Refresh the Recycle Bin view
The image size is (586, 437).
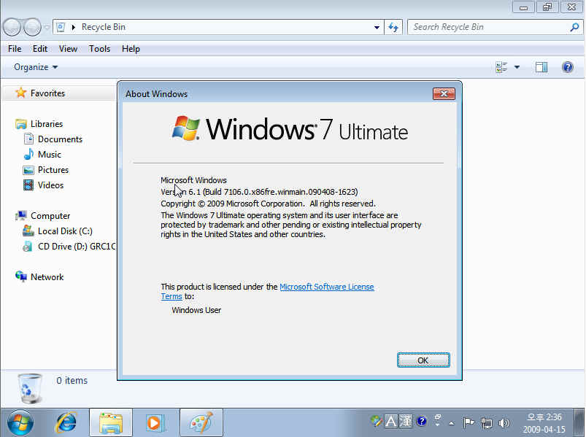coord(393,27)
